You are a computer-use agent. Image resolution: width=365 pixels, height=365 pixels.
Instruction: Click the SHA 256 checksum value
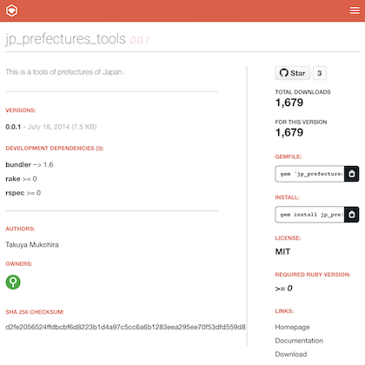click(x=125, y=327)
